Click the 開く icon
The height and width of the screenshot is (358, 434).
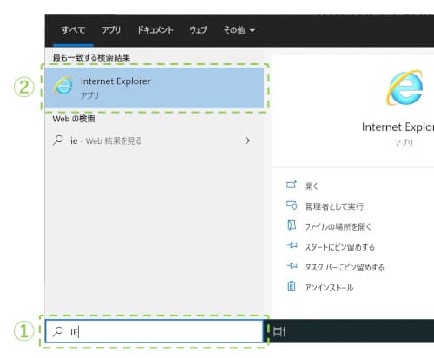tap(292, 185)
